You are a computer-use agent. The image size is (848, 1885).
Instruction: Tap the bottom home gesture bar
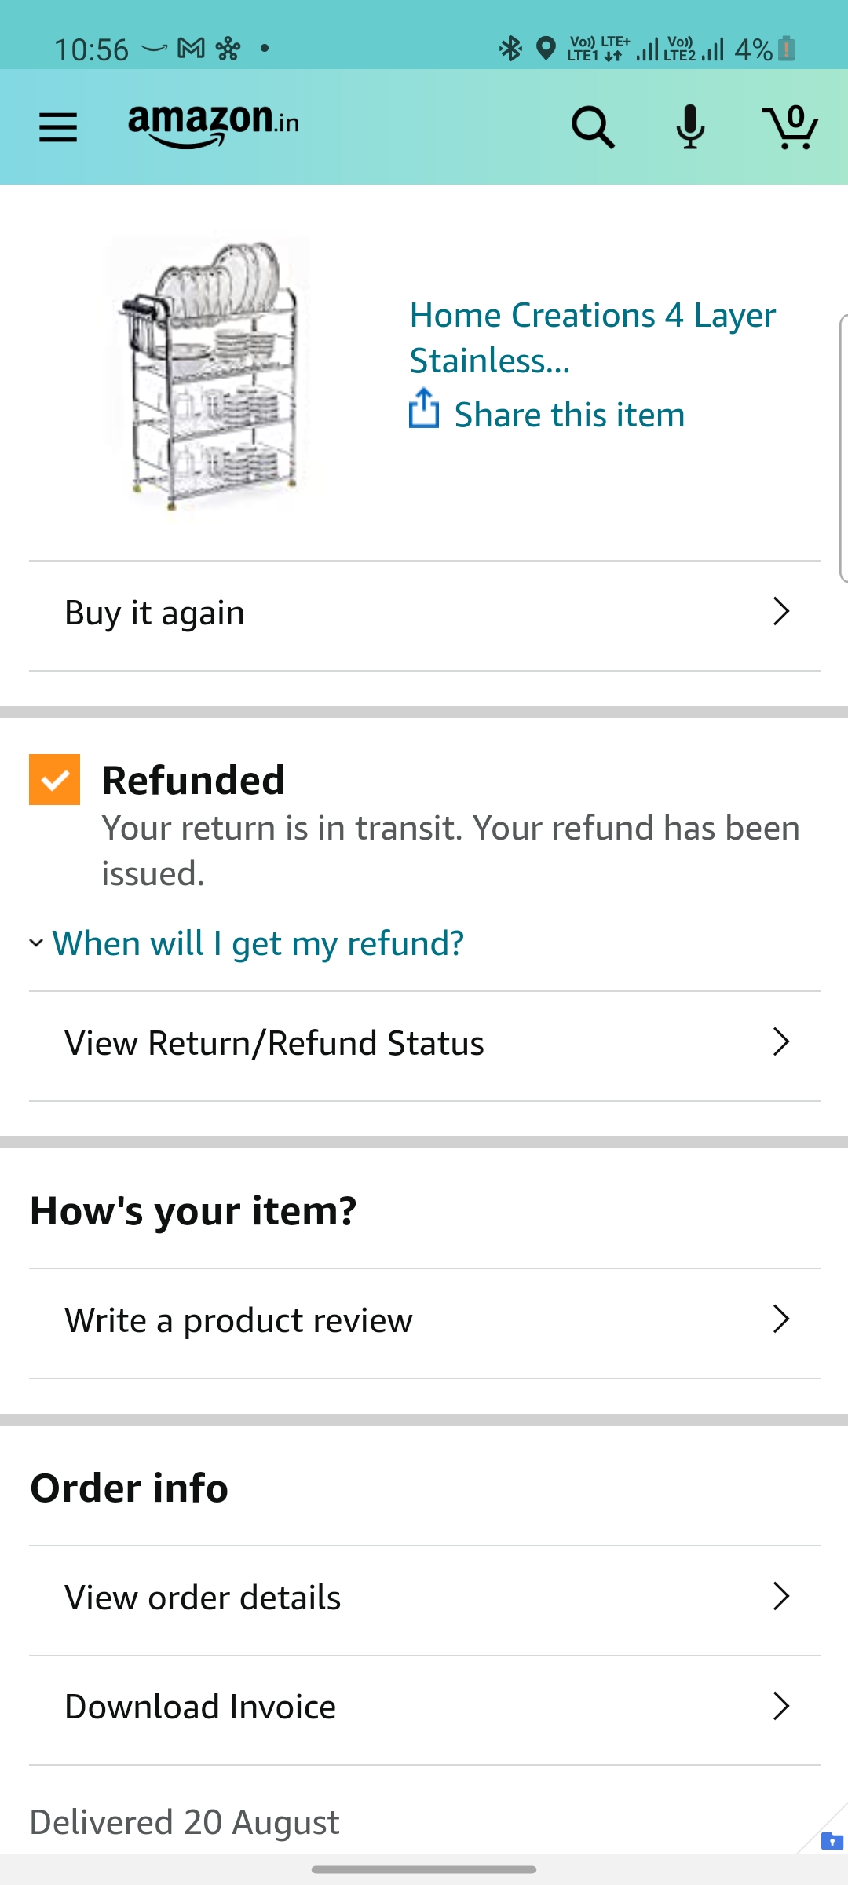tap(424, 1869)
